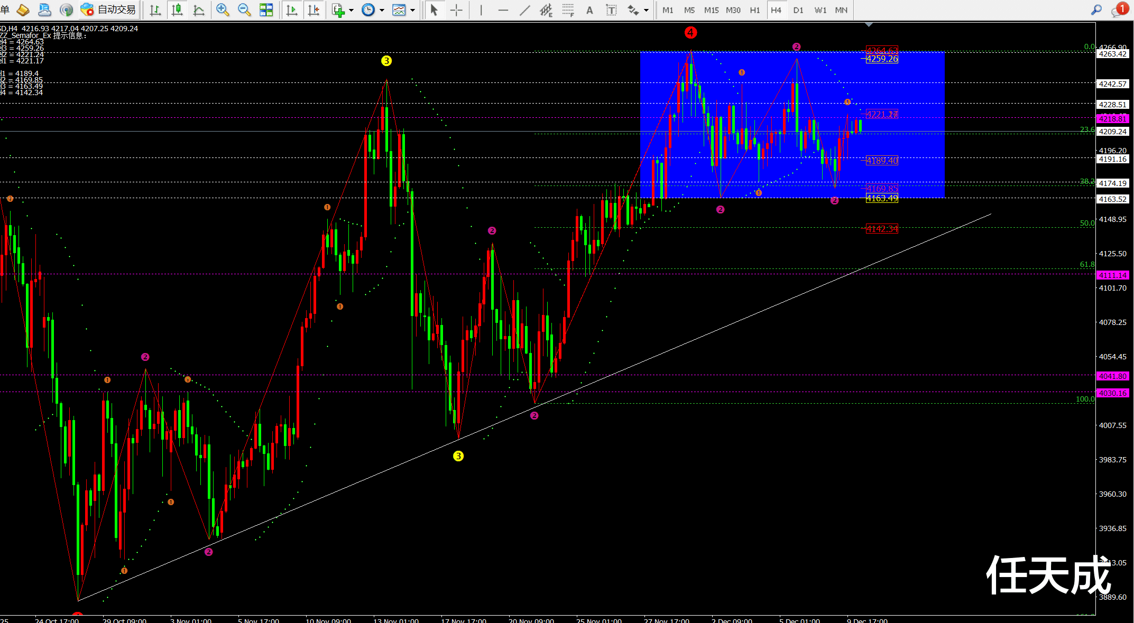Expand the periodicity clock dropdown
The image size is (1134, 623).
pyautogui.click(x=382, y=10)
